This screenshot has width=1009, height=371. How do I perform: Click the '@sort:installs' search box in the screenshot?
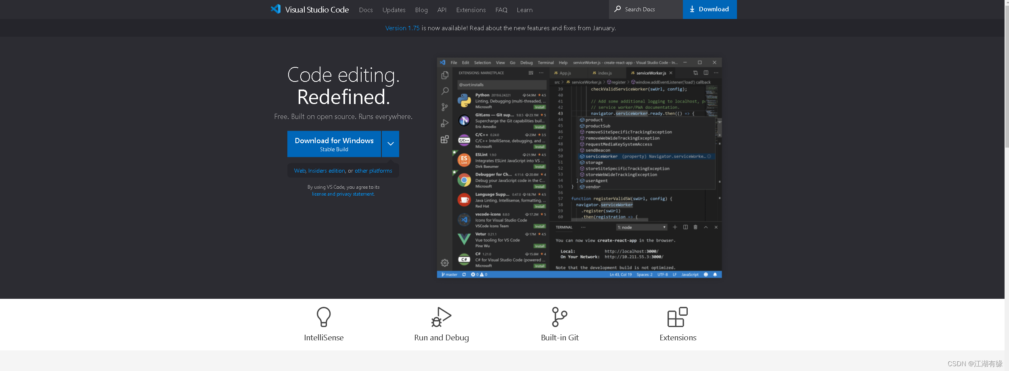click(x=502, y=85)
